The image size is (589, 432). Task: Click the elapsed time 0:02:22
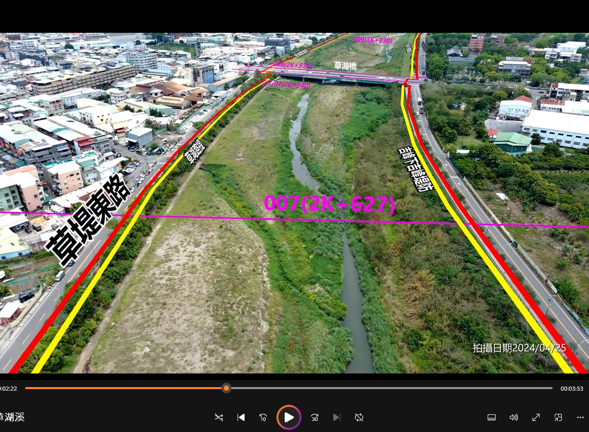[8, 389]
